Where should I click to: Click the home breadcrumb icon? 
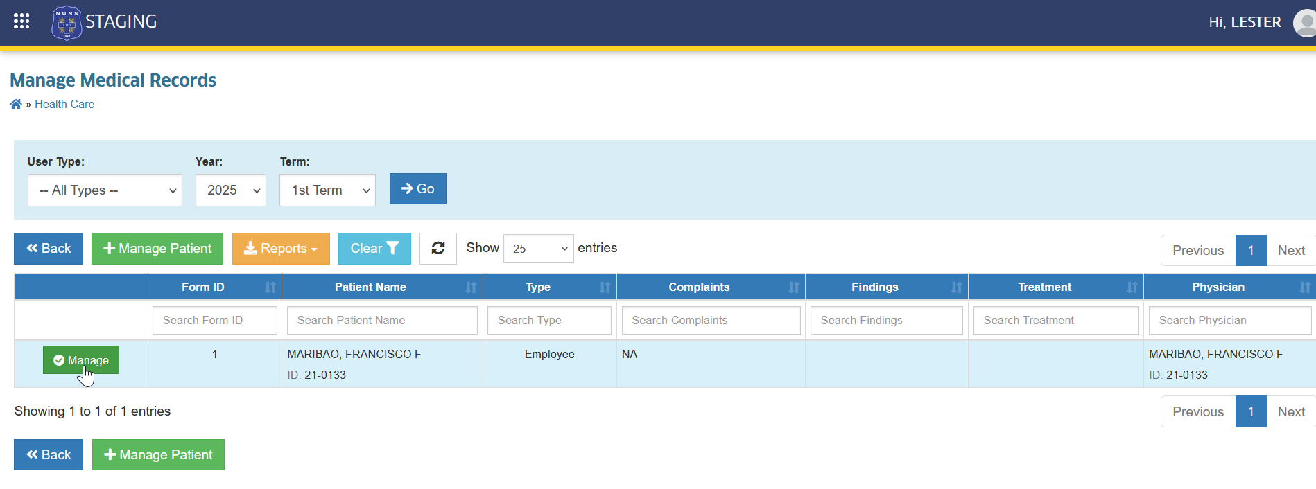click(16, 104)
